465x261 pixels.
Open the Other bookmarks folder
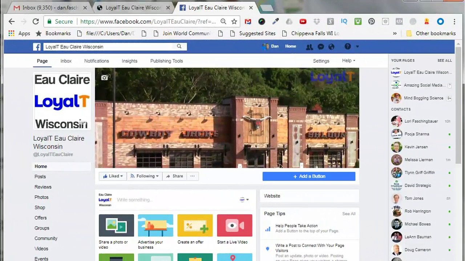click(431, 33)
